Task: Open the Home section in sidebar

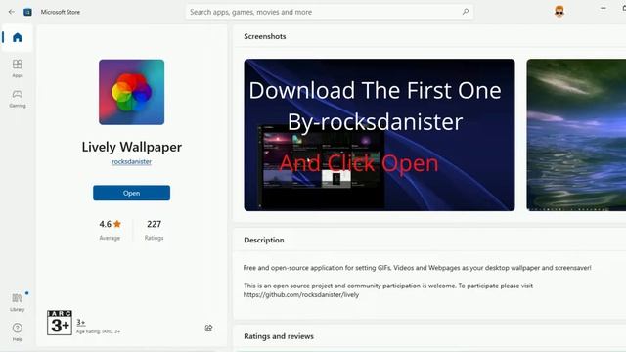Action: (x=18, y=37)
